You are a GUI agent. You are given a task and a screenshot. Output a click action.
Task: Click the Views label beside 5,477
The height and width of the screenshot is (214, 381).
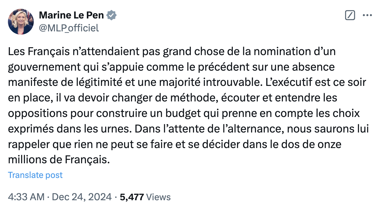click(x=158, y=197)
